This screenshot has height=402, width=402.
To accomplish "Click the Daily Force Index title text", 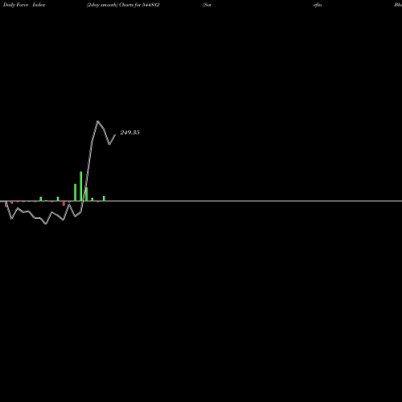I will tap(24, 5).
